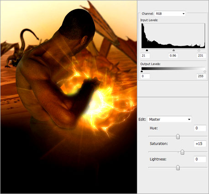Click the highlight input field showing 231
This screenshot has height=194, width=209.
click(201, 56)
